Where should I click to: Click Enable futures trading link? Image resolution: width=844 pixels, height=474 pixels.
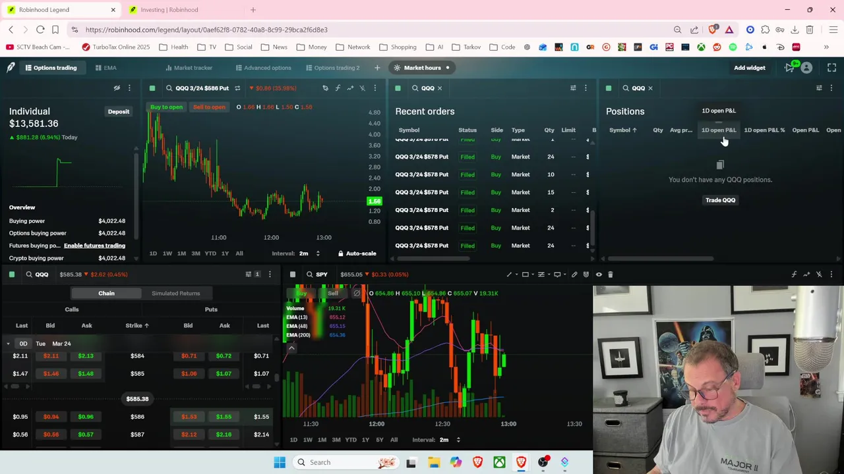coord(94,246)
